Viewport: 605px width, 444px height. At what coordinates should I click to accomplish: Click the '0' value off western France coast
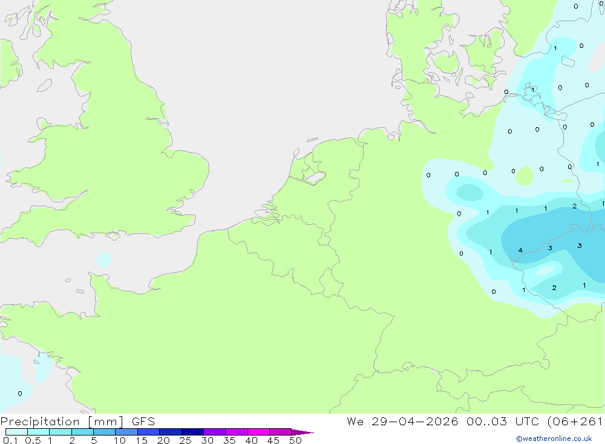pyautogui.click(x=20, y=394)
